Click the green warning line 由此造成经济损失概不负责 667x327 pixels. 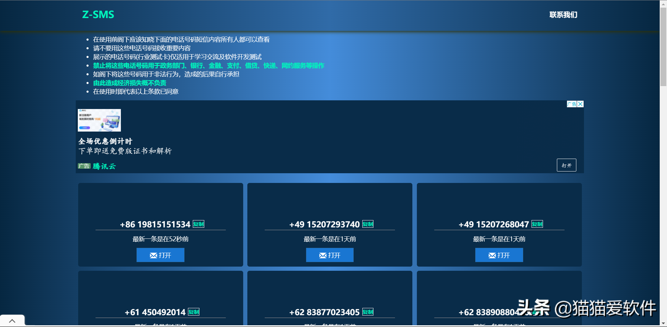point(130,83)
